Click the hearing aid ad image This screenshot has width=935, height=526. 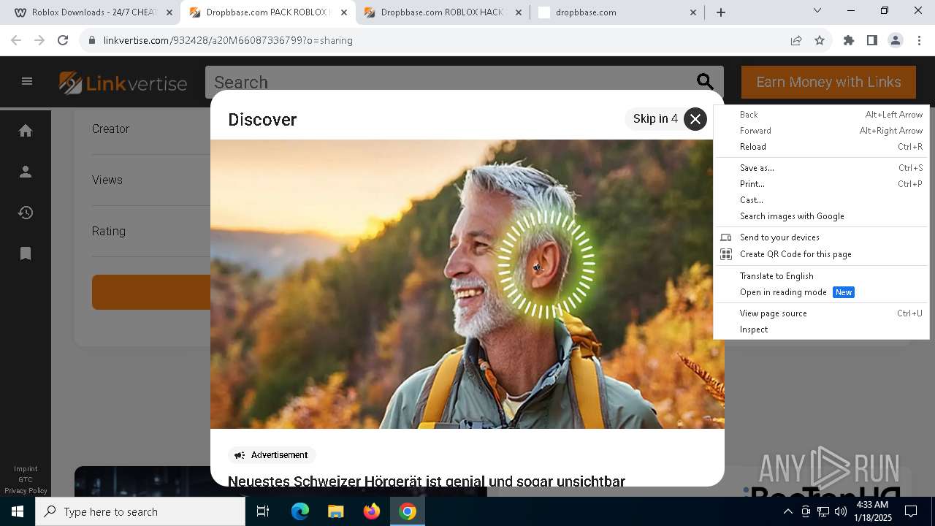[x=467, y=284]
